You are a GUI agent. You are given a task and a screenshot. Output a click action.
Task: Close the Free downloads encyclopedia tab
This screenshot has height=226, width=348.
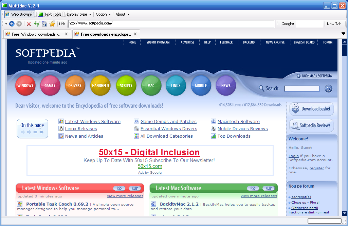point(135,34)
